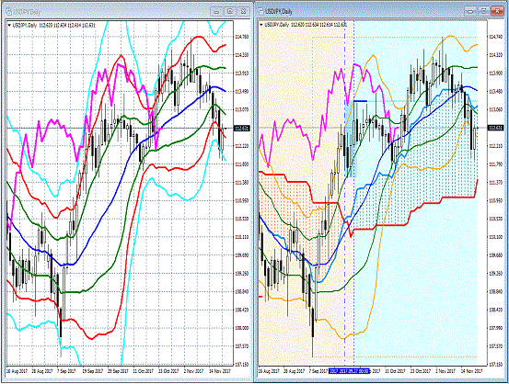Maximize the left USDJPY chart window

pyautogui.click(x=230, y=12)
